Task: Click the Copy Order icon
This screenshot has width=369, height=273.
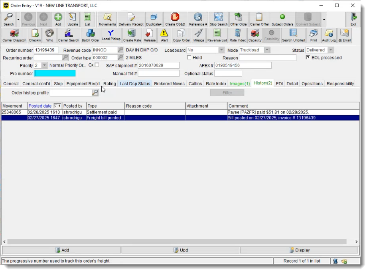Action: [x=181, y=35]
